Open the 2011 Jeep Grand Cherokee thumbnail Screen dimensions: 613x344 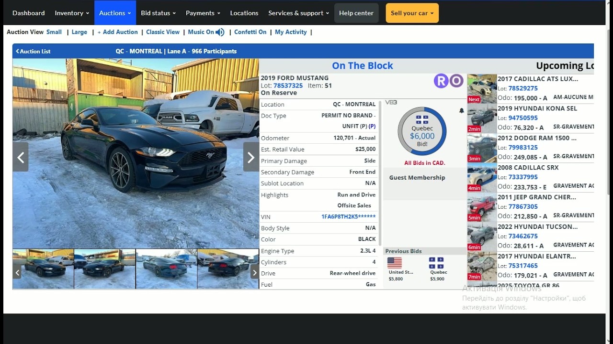[482, 207]
